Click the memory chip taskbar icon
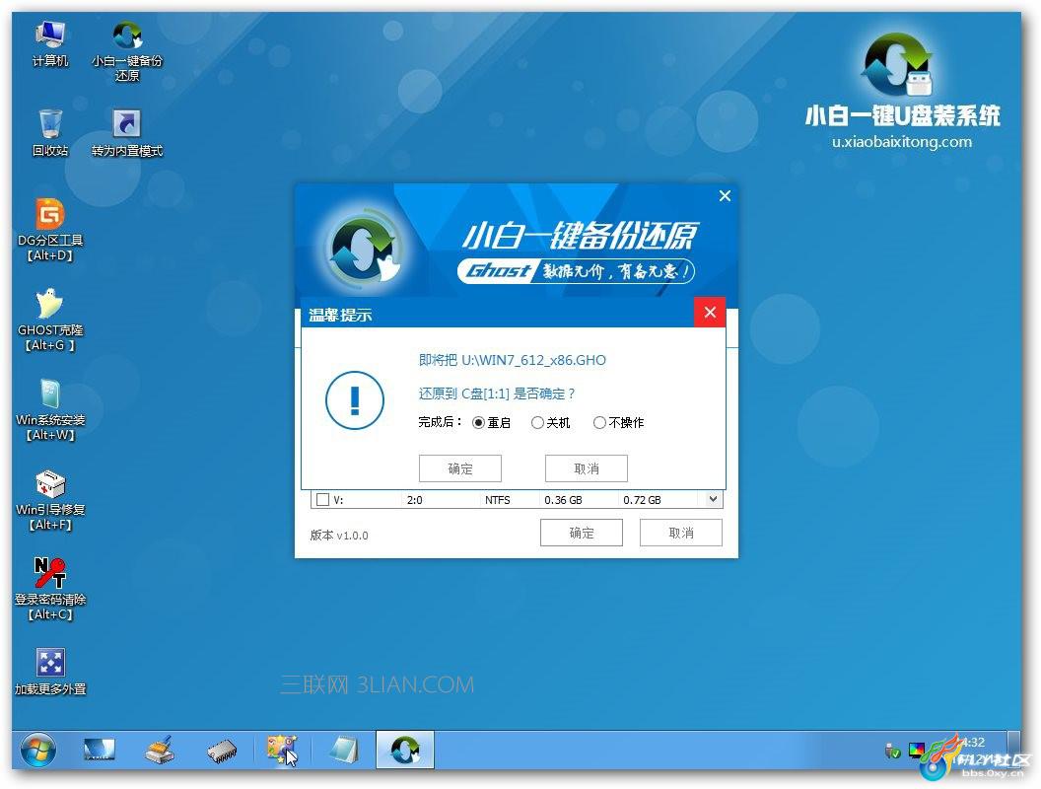Viewport: 1041px width, 789px height. pyautogui.click(x=221, y=751)
